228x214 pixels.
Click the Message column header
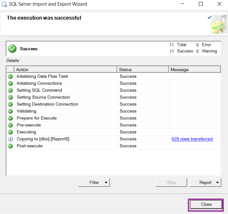[194, 70]
